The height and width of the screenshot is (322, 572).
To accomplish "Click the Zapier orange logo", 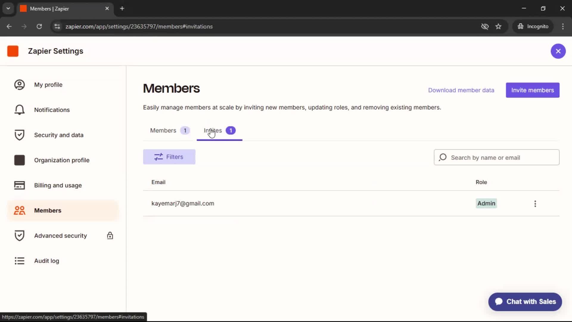I will (13, 51).
